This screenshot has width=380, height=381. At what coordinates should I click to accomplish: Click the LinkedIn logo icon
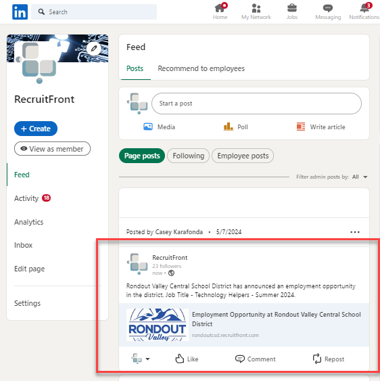point(20,12)
